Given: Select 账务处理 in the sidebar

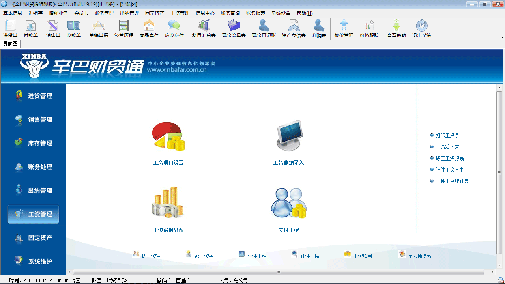Looking at the screenshot, I should pyautogui.click(x=34, y=167).
